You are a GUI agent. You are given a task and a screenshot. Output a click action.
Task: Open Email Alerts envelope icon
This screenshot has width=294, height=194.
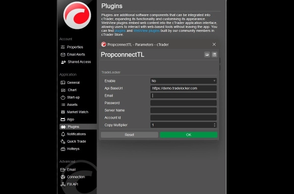tap(63, 54)
